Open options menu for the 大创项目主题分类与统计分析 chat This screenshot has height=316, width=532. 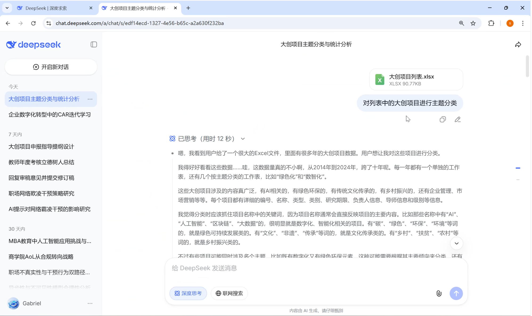pyautogui.click(x=90, y=99)
